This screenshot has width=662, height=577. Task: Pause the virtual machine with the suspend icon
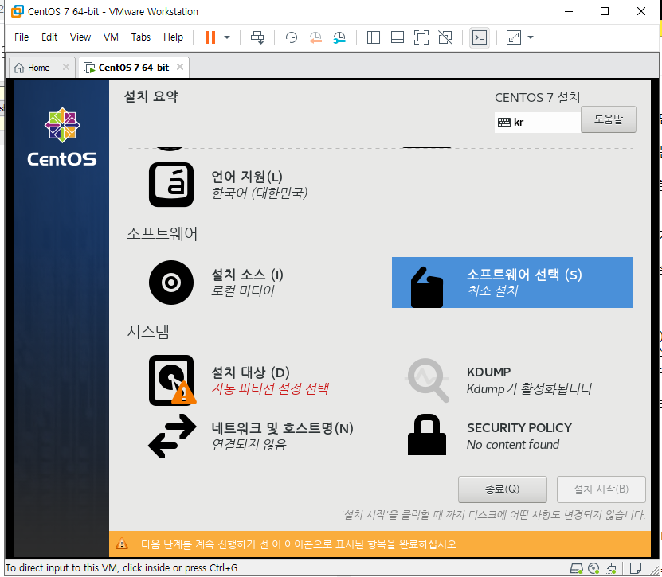(210, 37)
